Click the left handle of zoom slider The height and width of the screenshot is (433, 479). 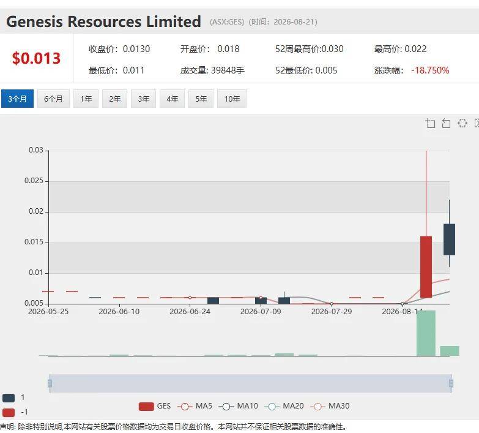pos(50,383)
